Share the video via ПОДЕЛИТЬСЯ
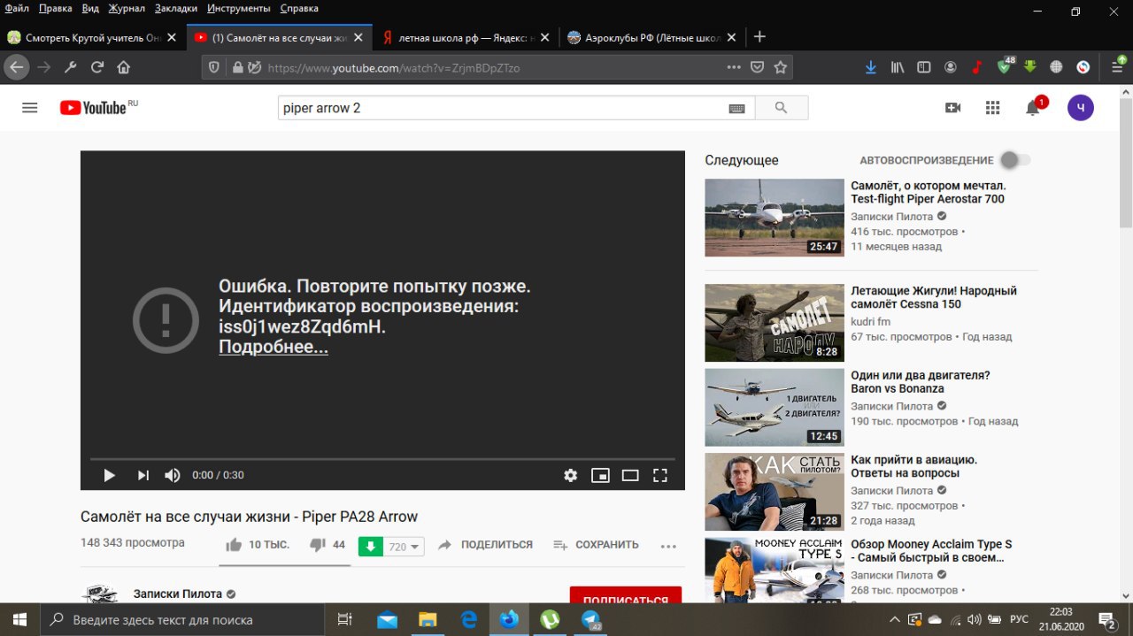 [x=486, y=545]
